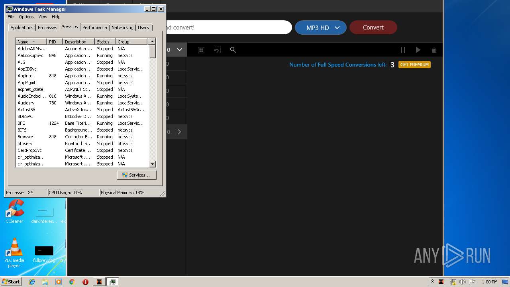The image size is (510, 287).
Task: Open the MP3 HD format dropdown
Action: click(x=321, y=28)
